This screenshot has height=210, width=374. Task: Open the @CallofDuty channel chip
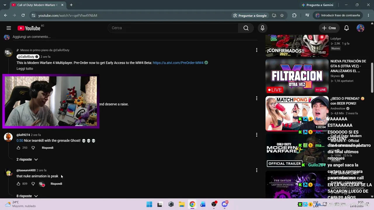(x=28, y=57)
